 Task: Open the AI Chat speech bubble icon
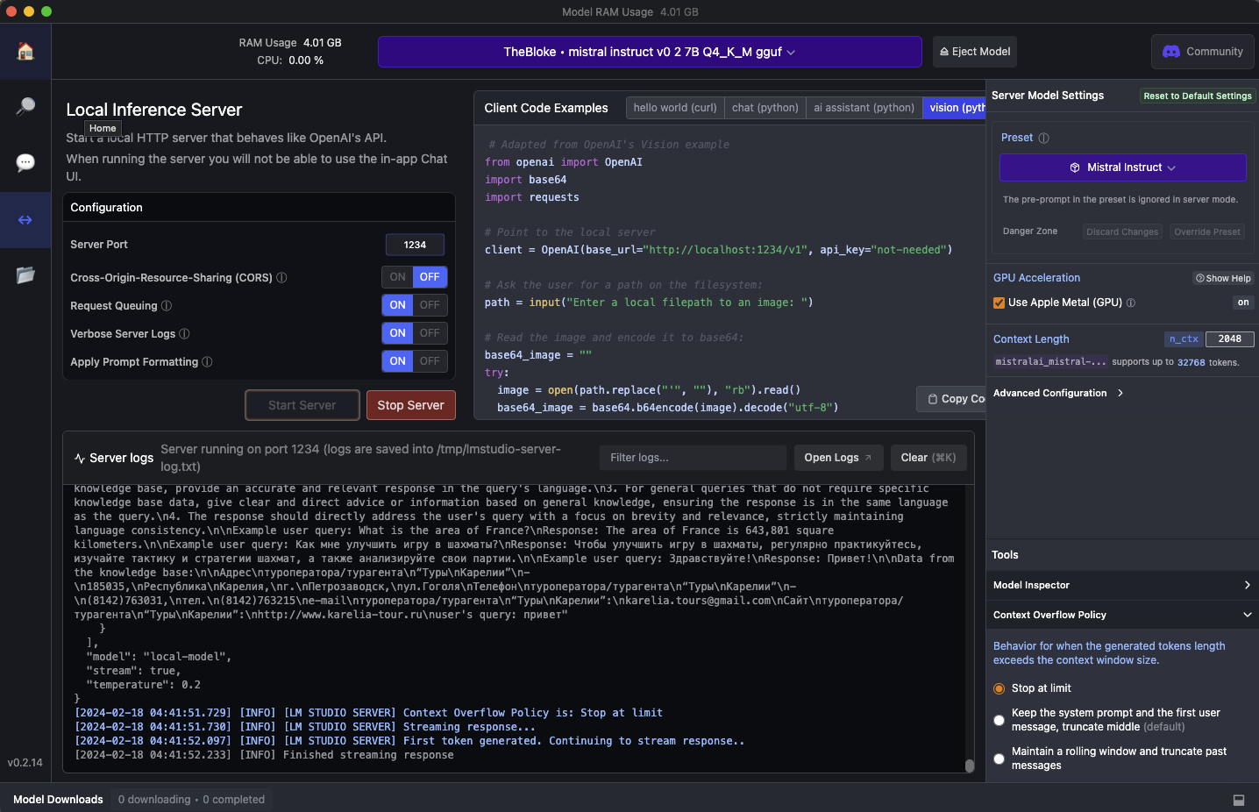pyautogui.click(x=25, y=163)
